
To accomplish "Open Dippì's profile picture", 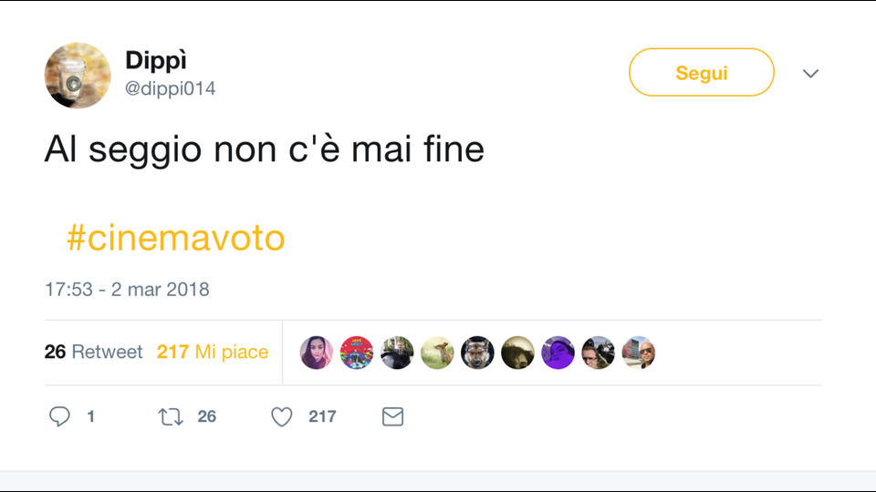I will (78, 75).
